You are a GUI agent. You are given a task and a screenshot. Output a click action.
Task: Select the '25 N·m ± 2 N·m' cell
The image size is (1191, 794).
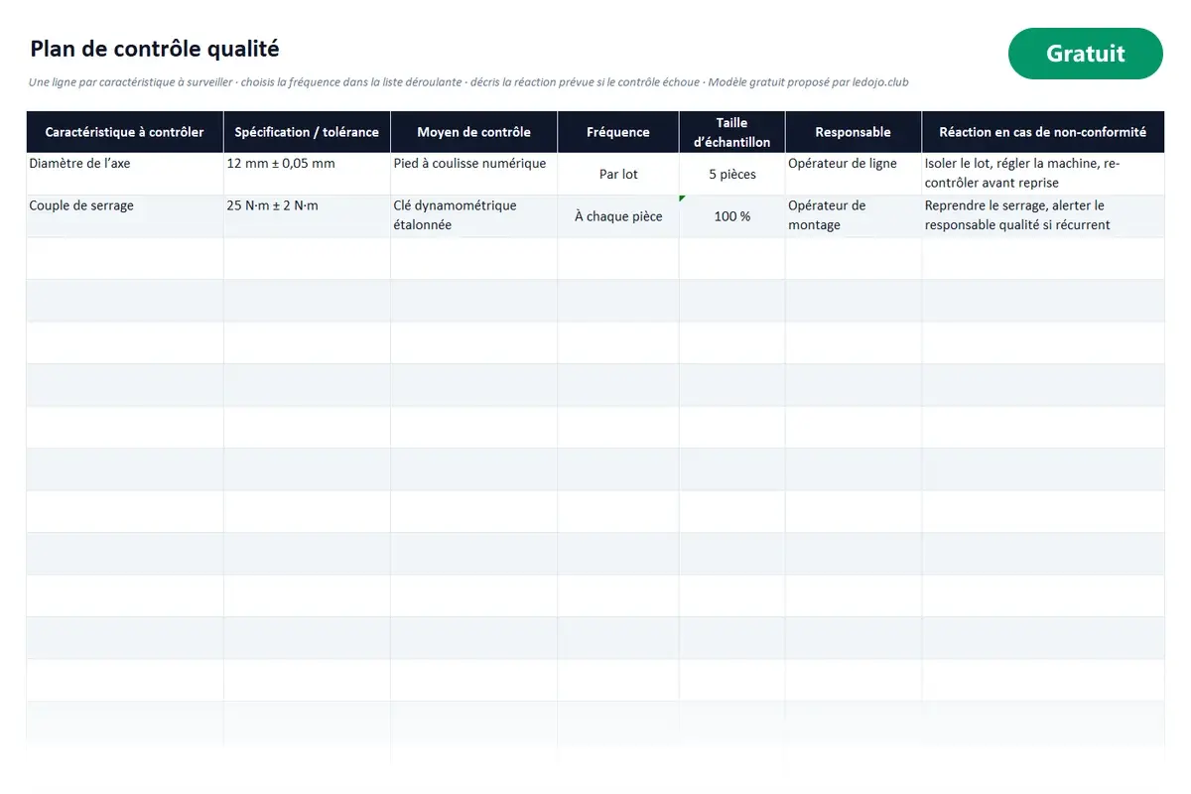(x=307, y=216)
